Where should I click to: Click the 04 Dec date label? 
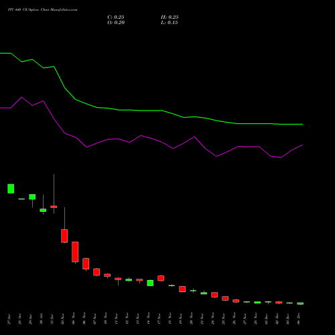[299, 319]
